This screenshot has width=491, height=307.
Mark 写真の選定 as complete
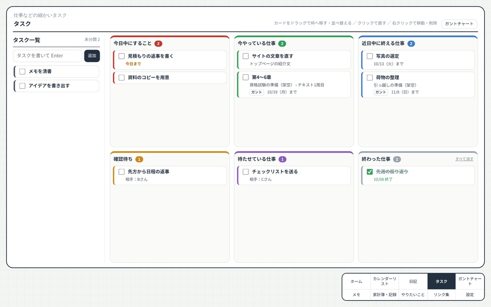pyautogui.click(x=370, y=56)
